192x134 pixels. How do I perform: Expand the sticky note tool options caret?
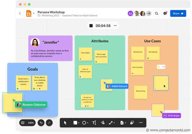coord(79,123)
